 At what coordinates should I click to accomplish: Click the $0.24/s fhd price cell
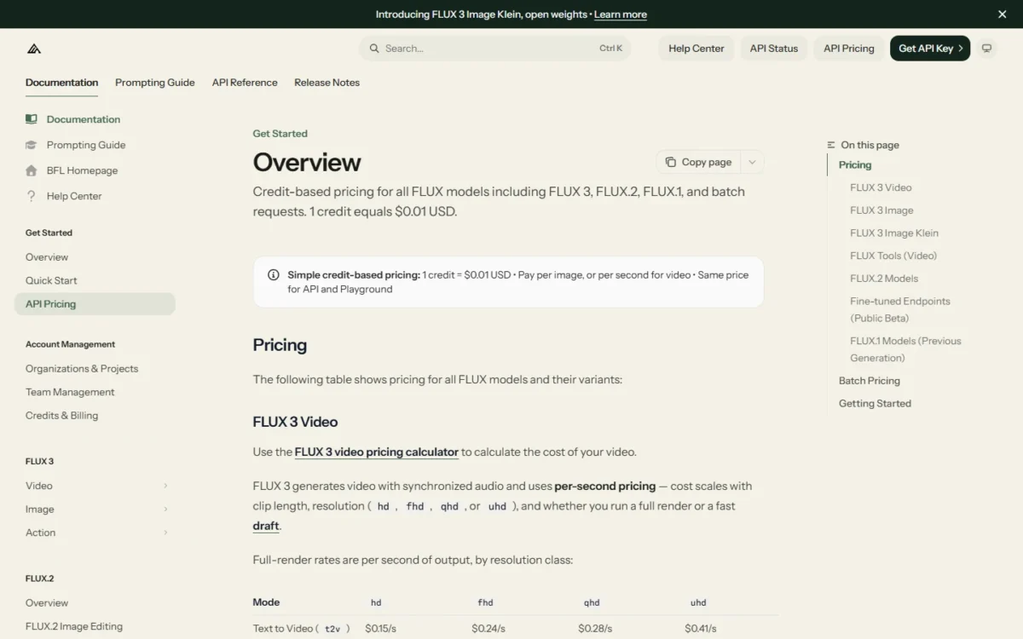point(488,629)
